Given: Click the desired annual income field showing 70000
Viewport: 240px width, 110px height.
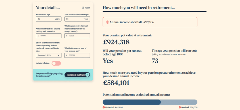Looking at the screenshot, I should coord(77,36).
